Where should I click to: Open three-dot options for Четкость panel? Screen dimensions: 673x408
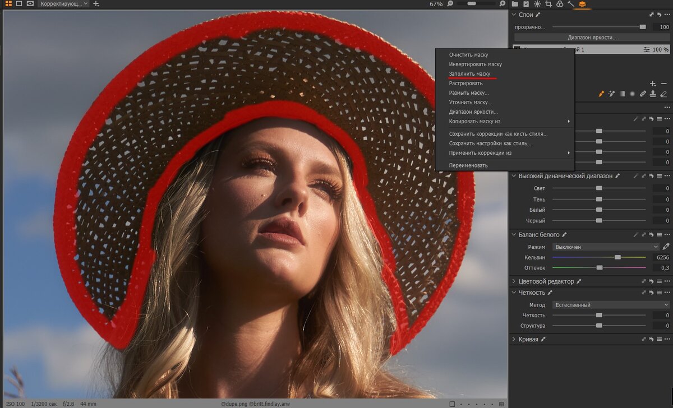667,293
